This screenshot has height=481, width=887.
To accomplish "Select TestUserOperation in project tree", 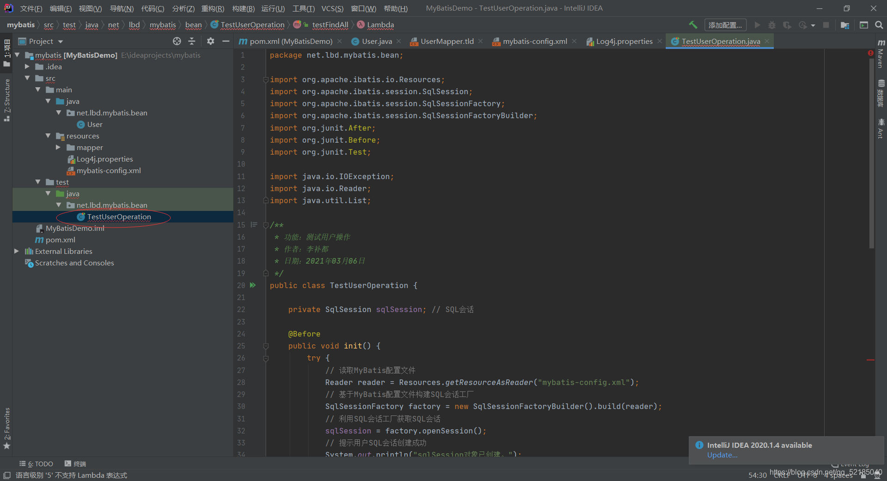I will (x=119, y=216).
